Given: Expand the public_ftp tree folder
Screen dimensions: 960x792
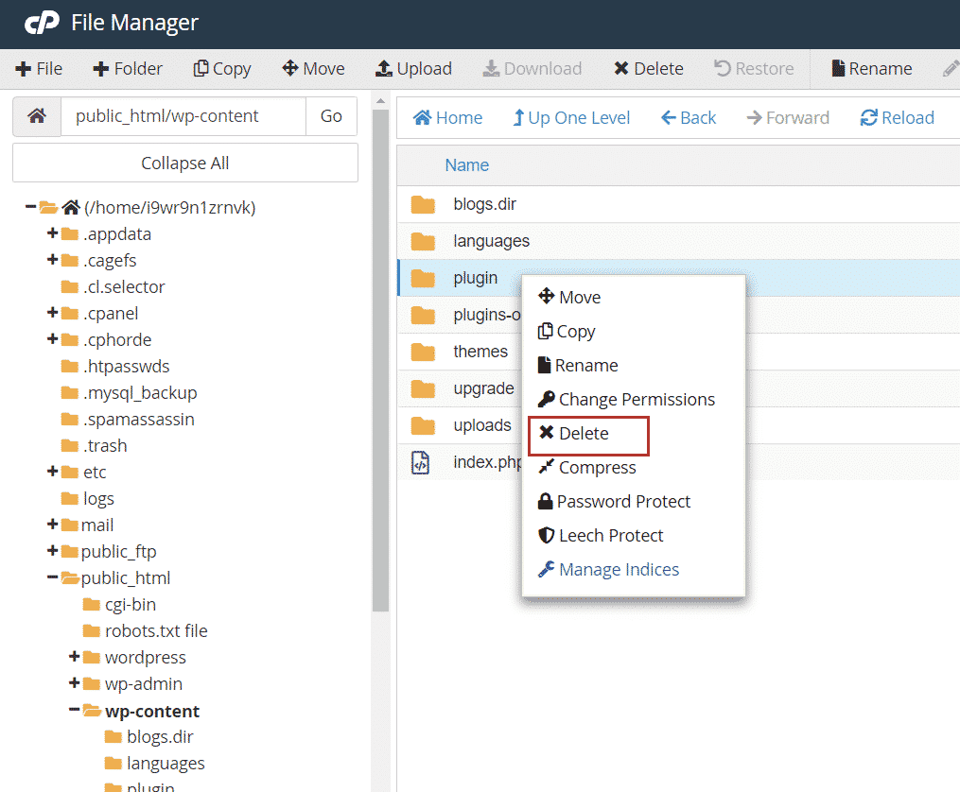Looking at the screenshot, I should 53,550.
